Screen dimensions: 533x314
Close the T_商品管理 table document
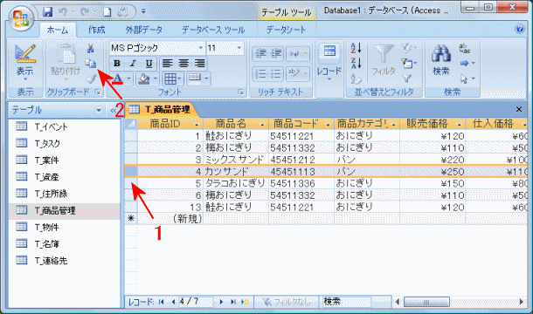coord(519,109)
